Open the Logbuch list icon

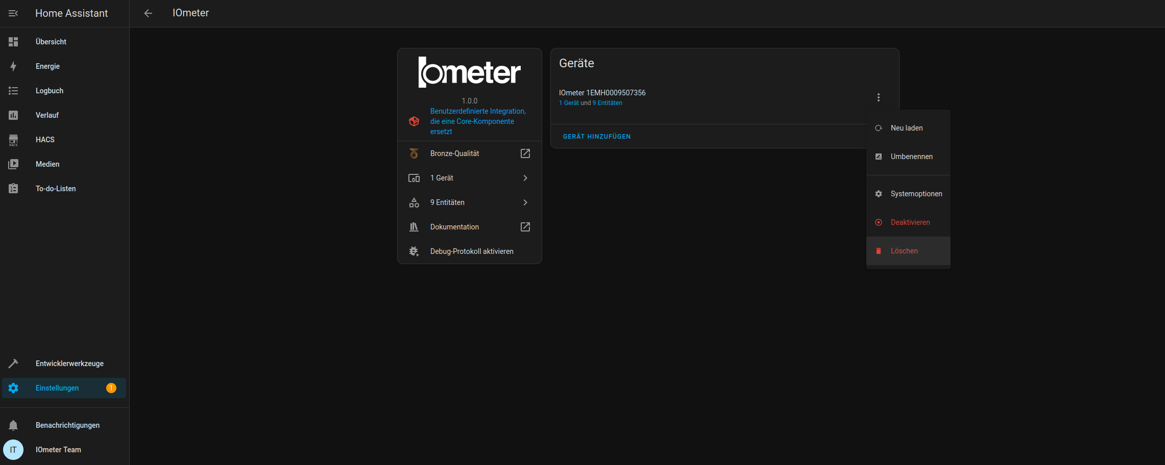pyautogui.click(x=13, y=91)
